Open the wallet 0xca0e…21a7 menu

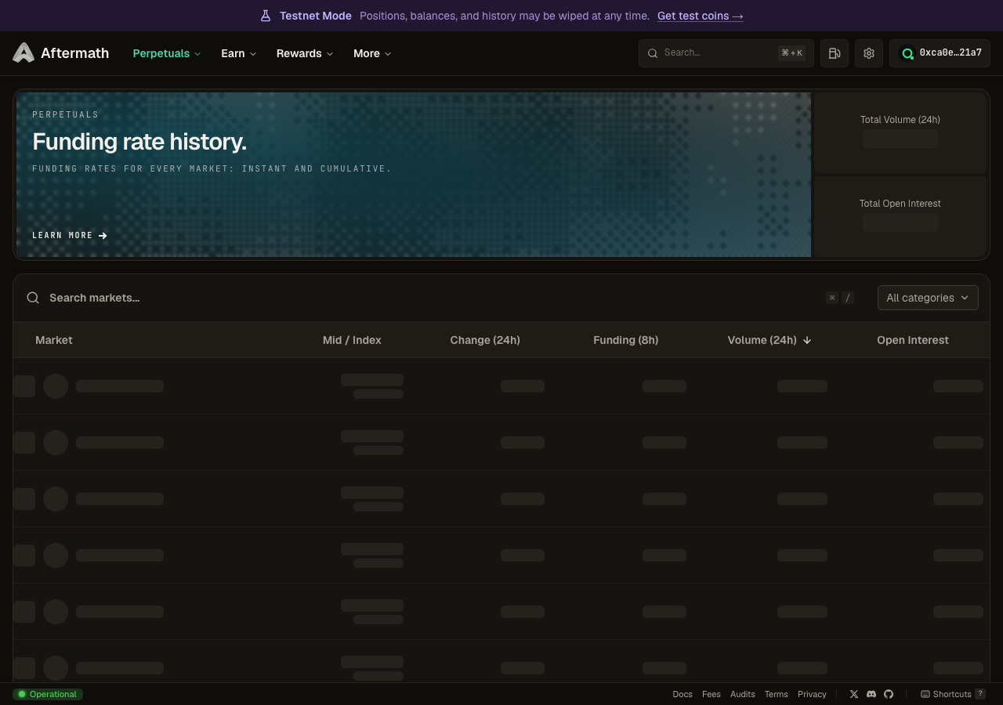click(x=940, y=53)
